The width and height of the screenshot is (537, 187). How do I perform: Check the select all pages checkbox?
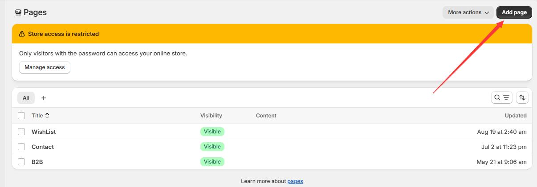point(21,116)
